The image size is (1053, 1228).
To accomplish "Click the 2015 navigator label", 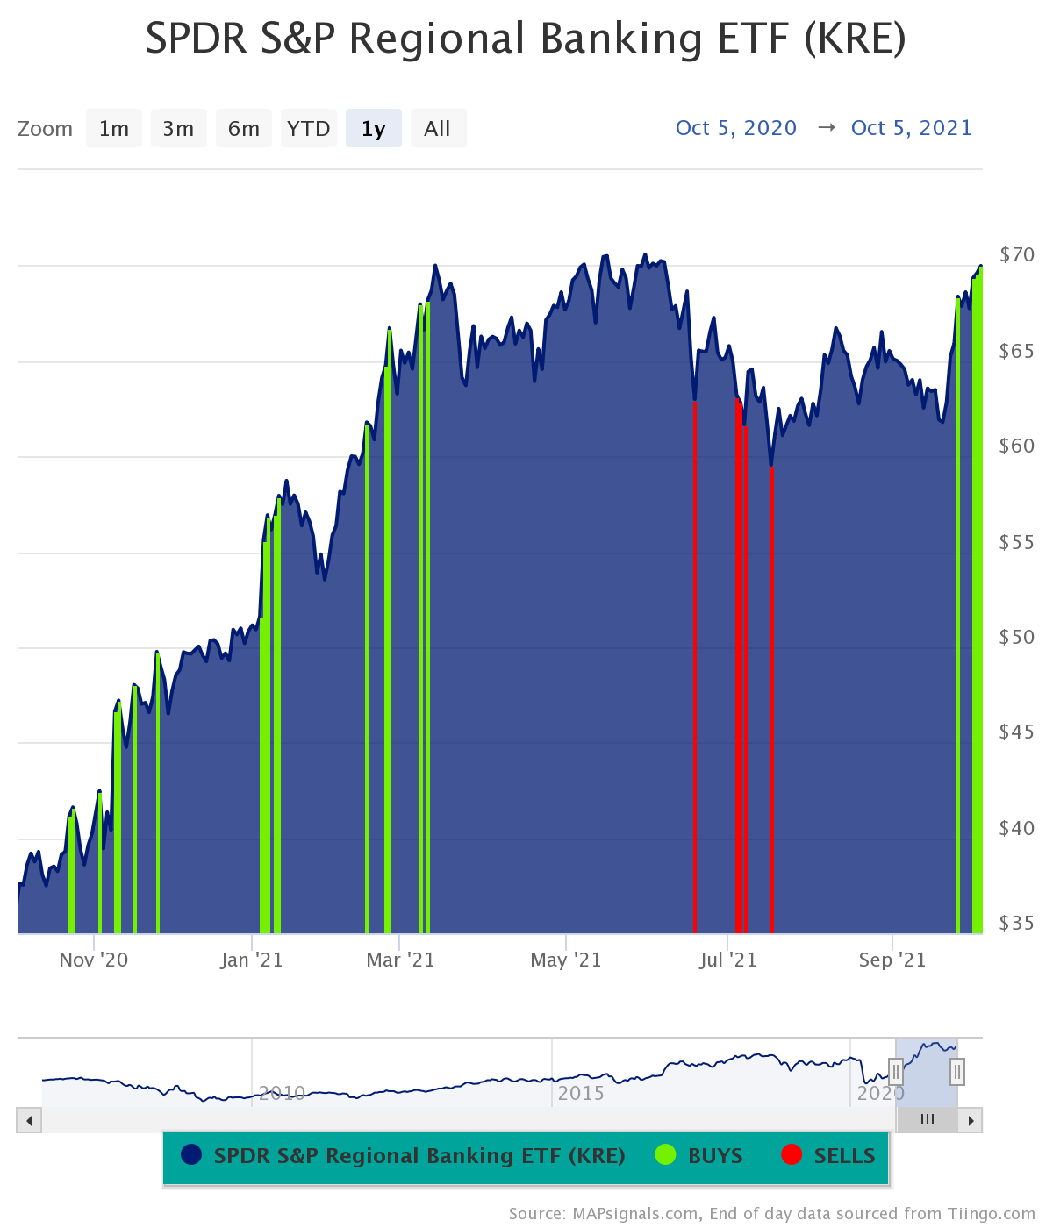I will (581, 1093).
